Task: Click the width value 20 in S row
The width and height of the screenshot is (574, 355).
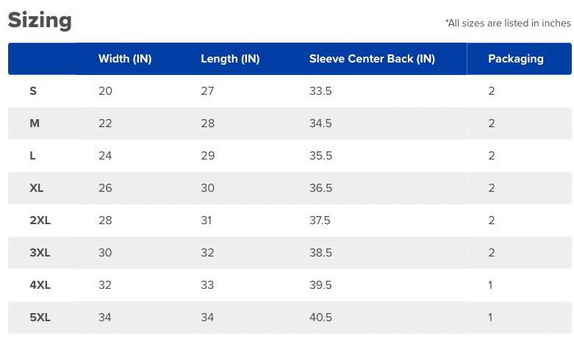Action: coord(105,91)
